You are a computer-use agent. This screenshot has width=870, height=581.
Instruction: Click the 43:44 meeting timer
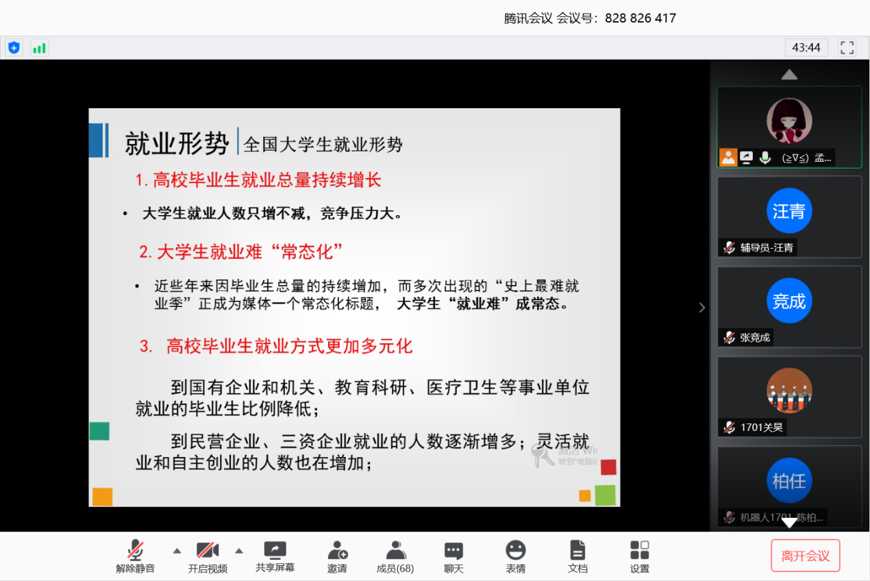806,48
